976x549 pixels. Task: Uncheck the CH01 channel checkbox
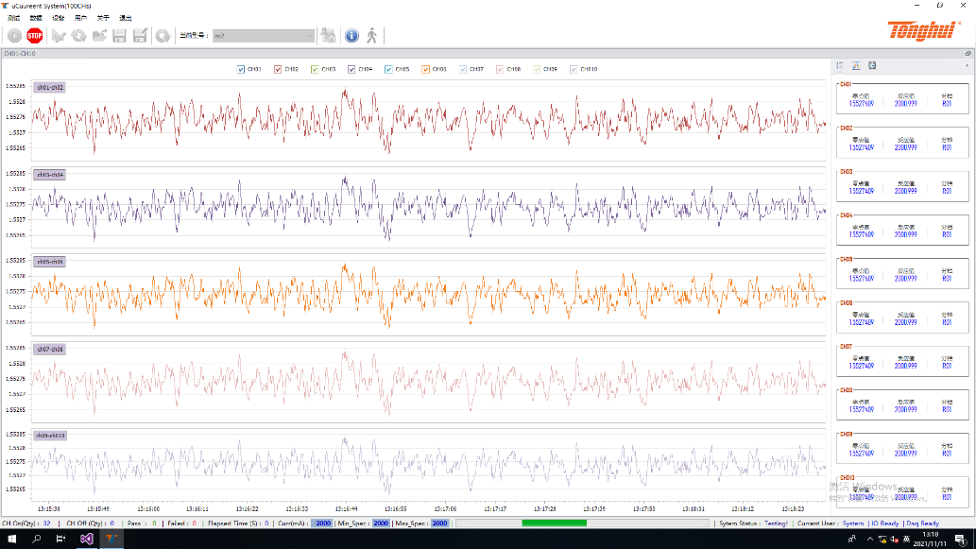pos(242,69)
